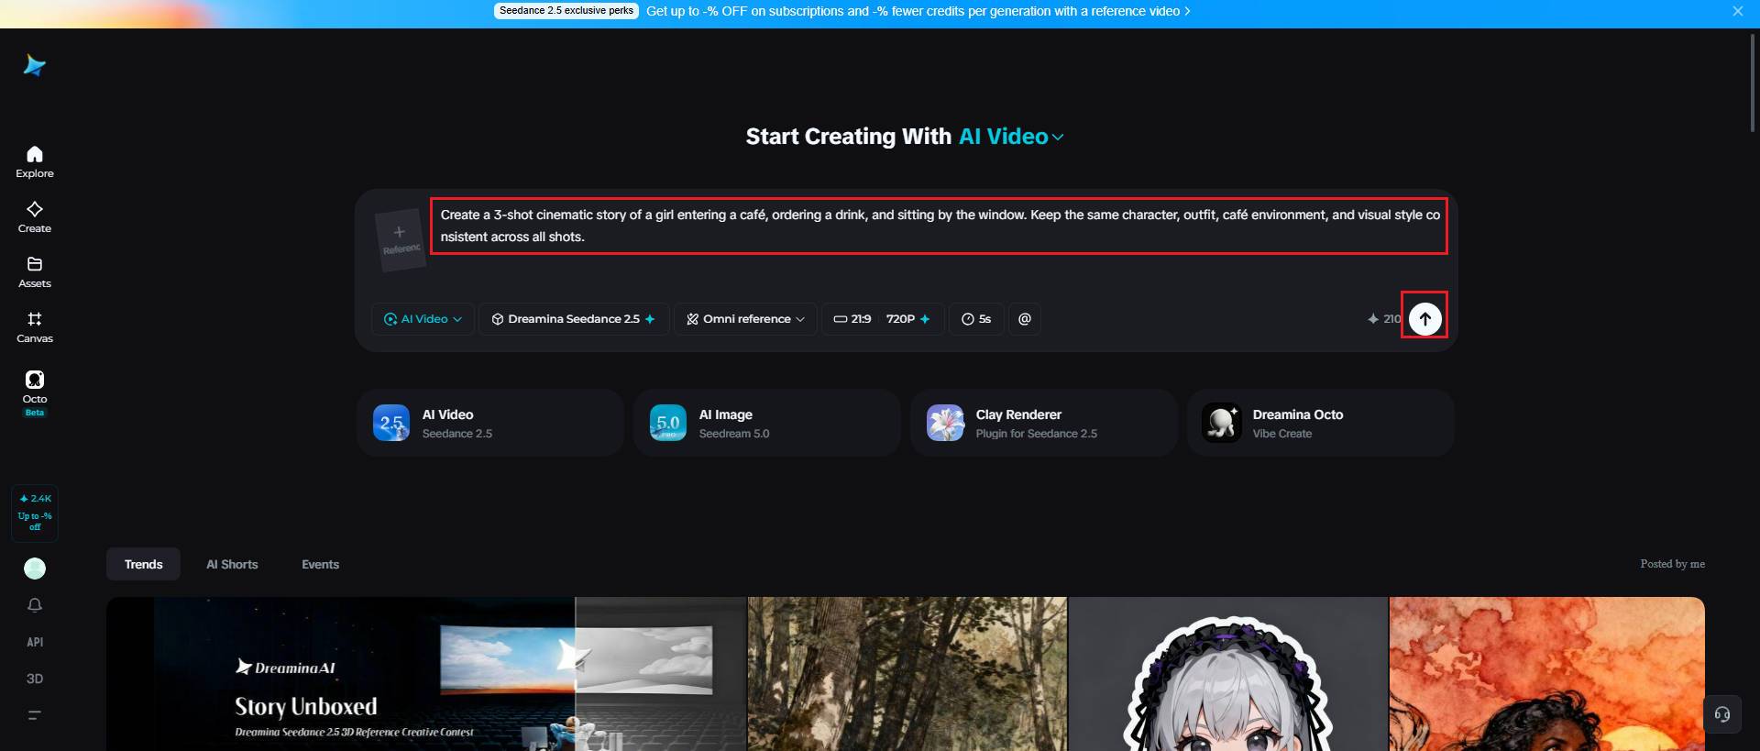Expand the Omni reference dropdown
This screenshot has width=1760, height=751.
pyautogui.click(x=745, y=319)
